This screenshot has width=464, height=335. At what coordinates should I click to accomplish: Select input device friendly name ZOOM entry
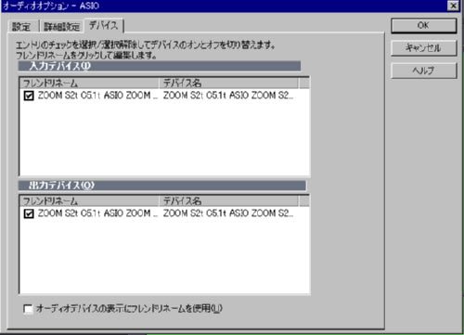coord(97,96)
